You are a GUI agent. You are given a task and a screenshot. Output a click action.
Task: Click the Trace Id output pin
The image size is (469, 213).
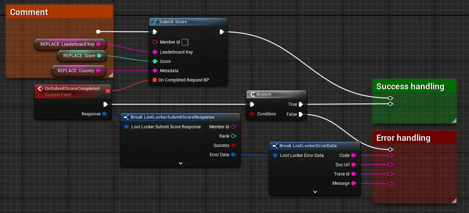coord(353,174)
